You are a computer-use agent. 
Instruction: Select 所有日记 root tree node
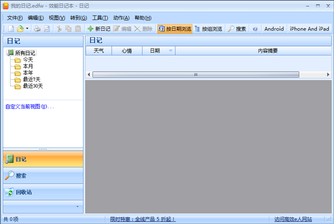click(25, 53)
